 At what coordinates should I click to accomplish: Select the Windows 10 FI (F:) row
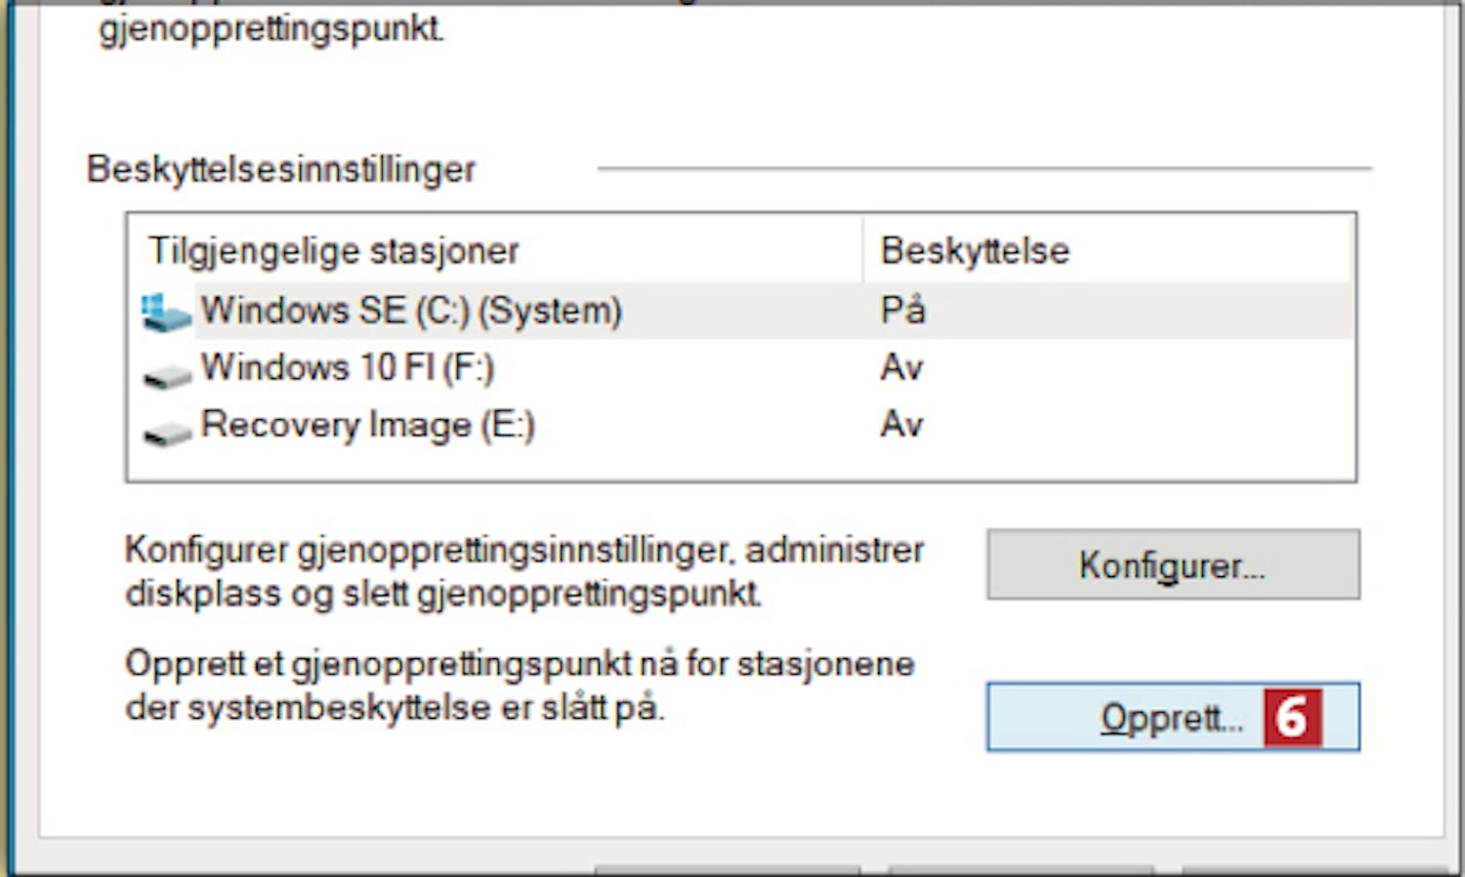pos(347,368)
